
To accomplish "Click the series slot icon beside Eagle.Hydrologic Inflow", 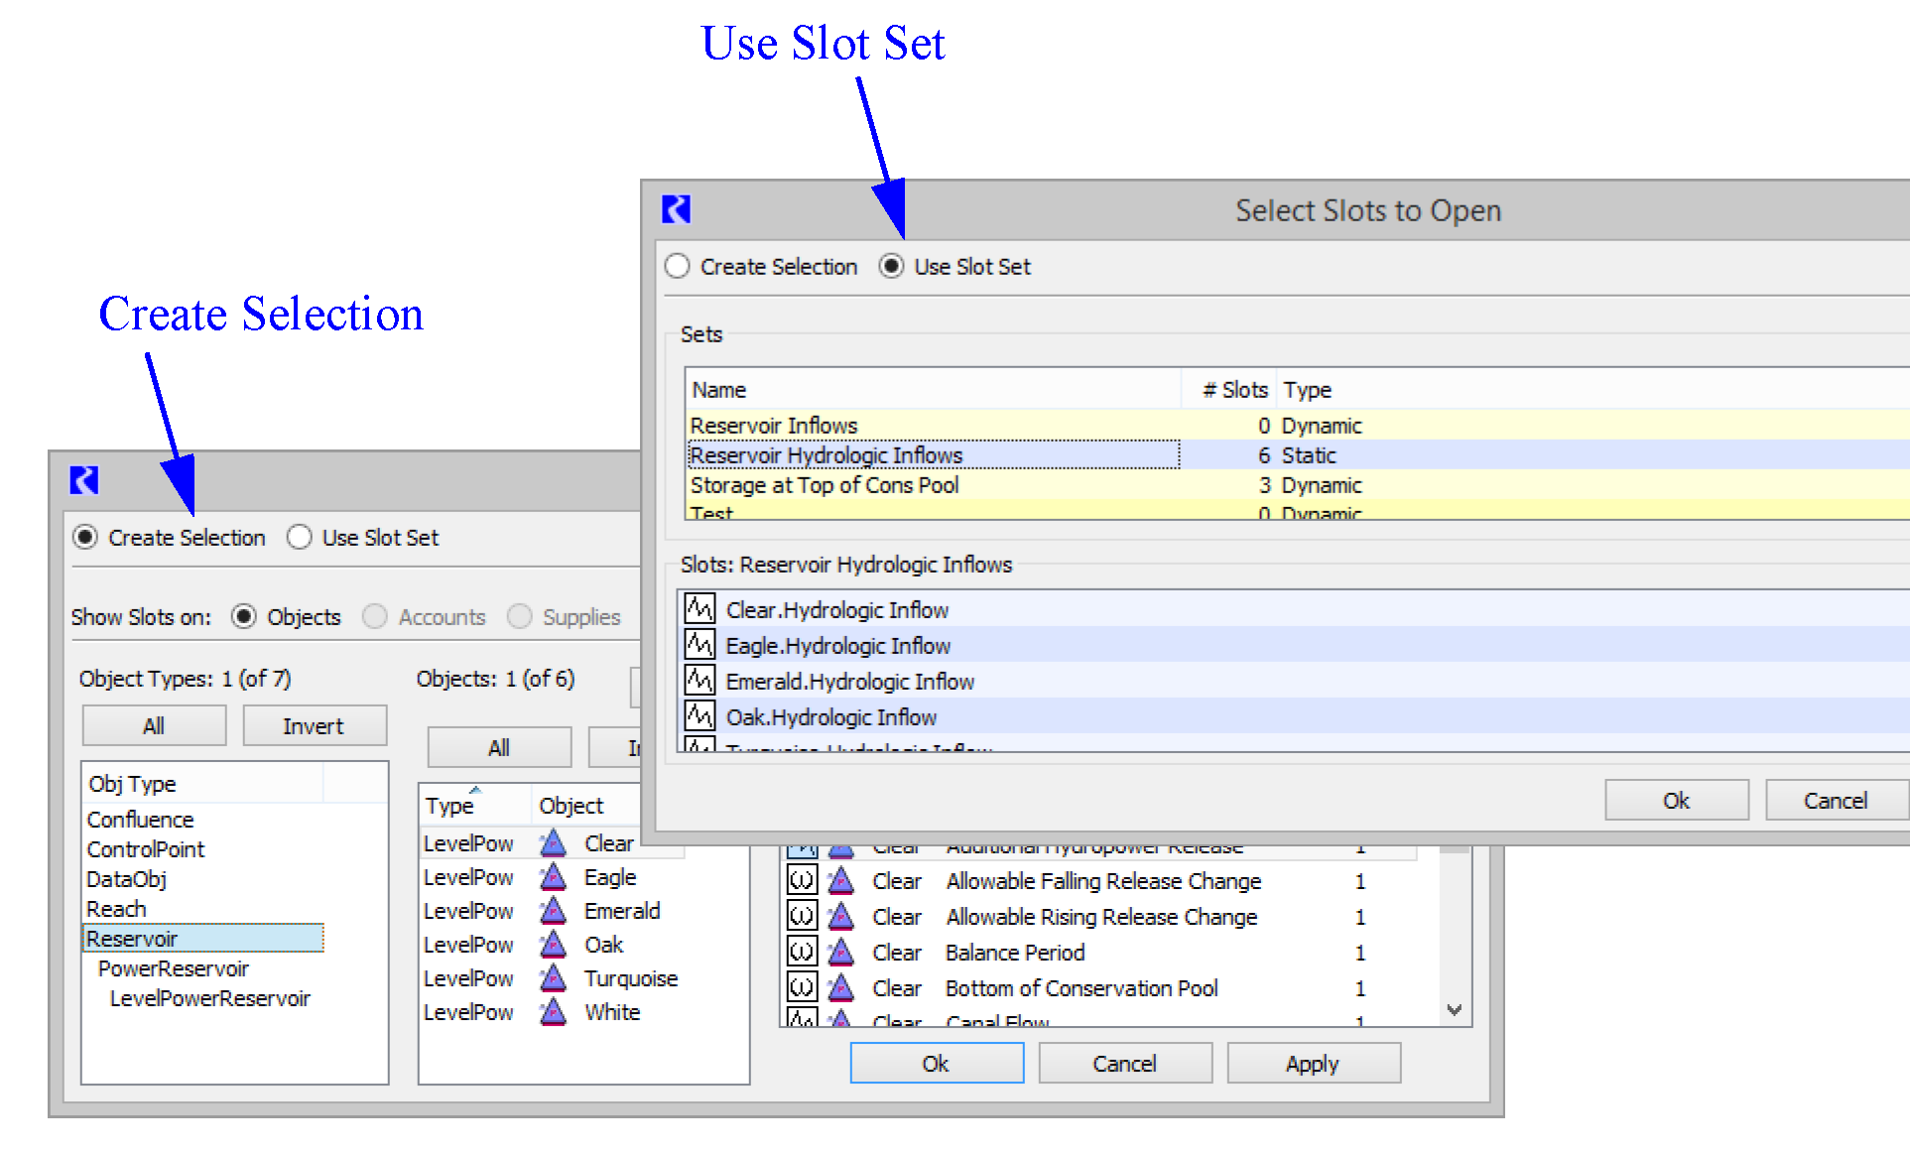I will point(700,645).
